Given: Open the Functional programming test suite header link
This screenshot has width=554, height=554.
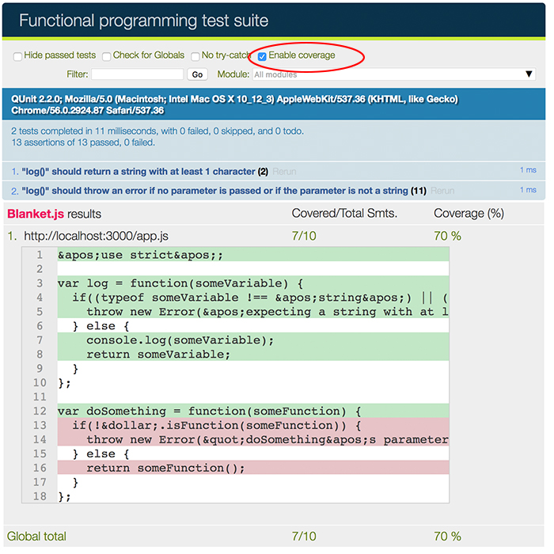Looking at the screenshot, I should [143, 21].
